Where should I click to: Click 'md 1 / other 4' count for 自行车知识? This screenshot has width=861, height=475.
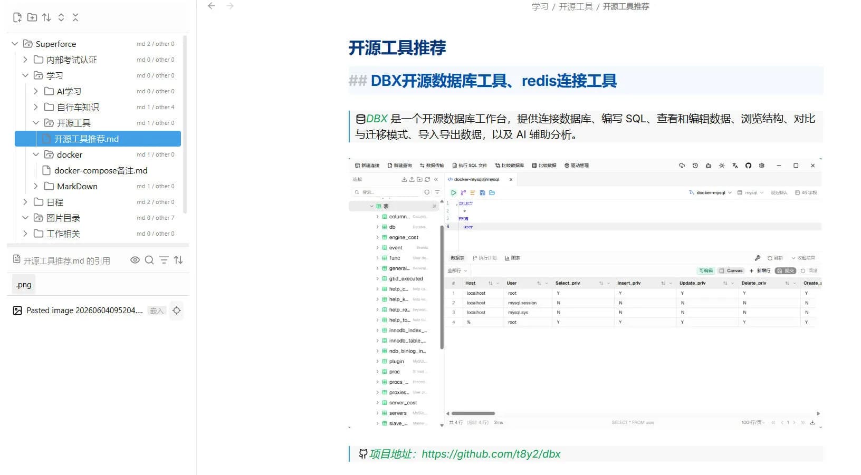tap(156, 107)
